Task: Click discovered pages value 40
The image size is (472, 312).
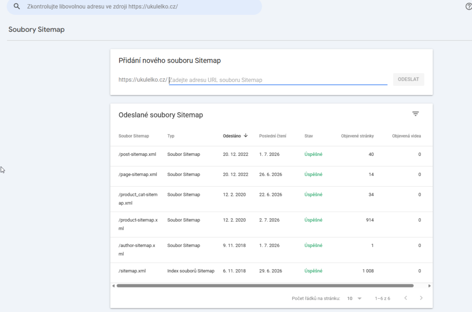Action: (371, 154)
